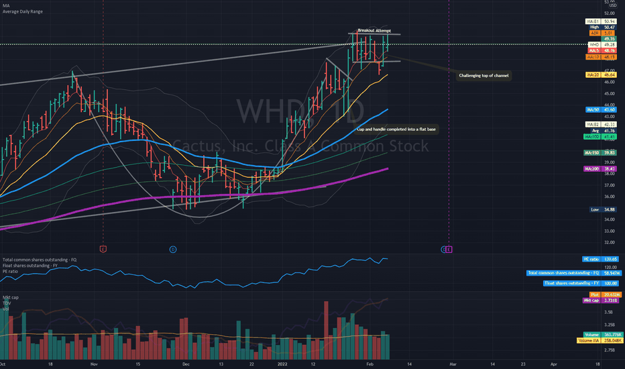Click the MA:100 41.41 axis label
This screenshot has height=369, width=625.
600,137
